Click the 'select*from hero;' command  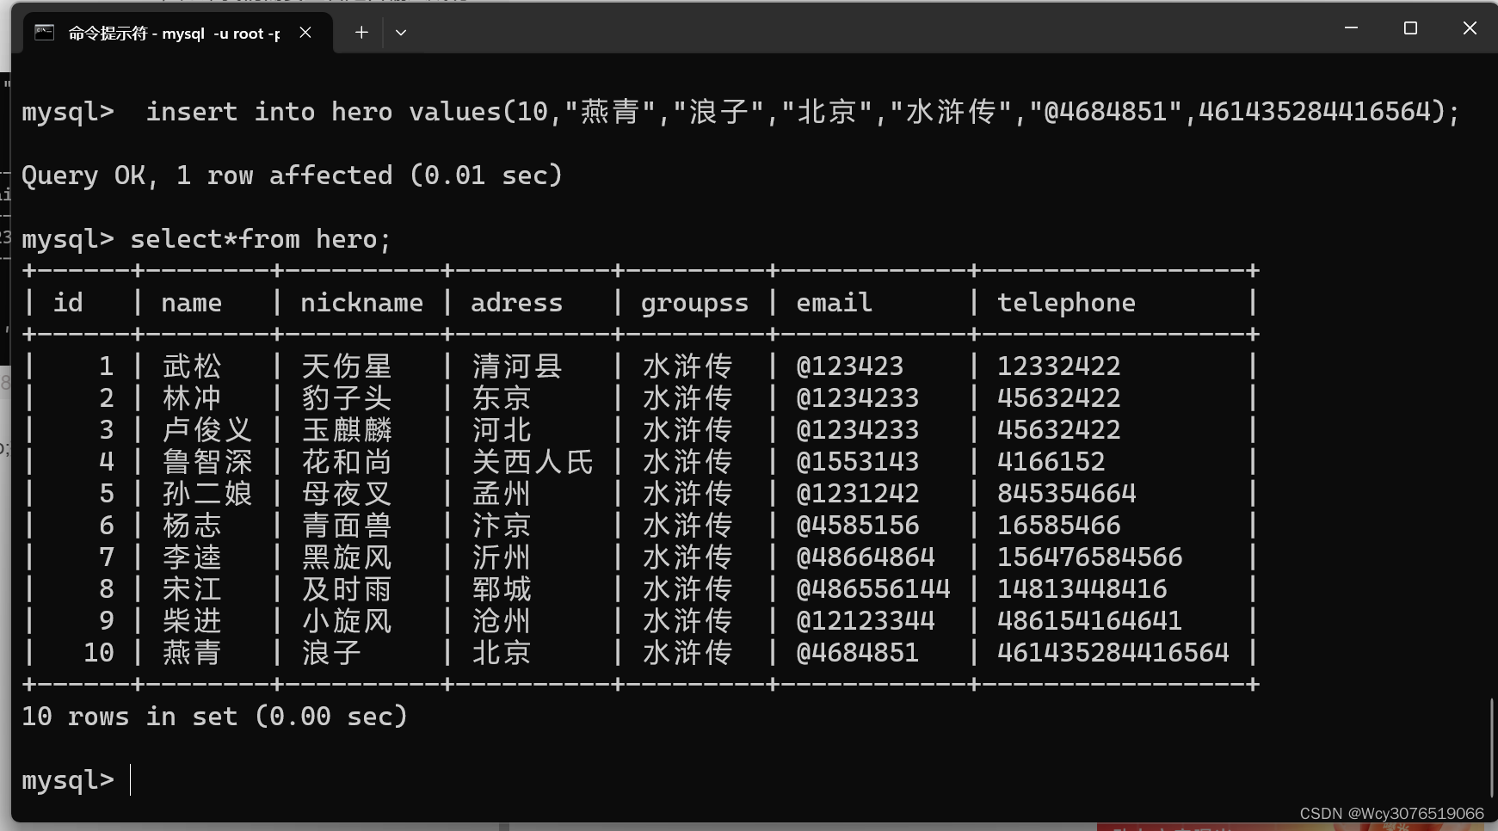[261, 239]
